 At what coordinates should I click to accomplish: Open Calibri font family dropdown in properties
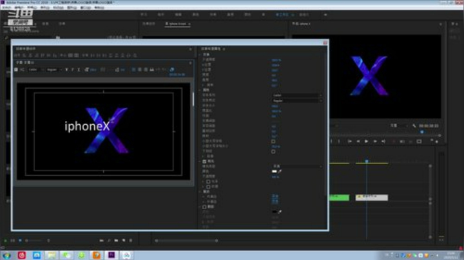pos(297,95)
